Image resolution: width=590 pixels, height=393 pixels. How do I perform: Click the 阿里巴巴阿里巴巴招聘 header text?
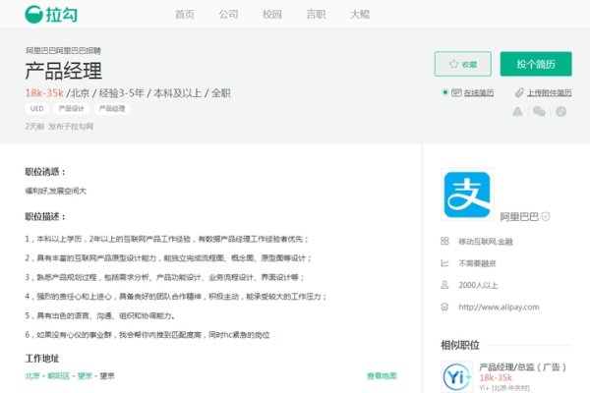[63, 50]
